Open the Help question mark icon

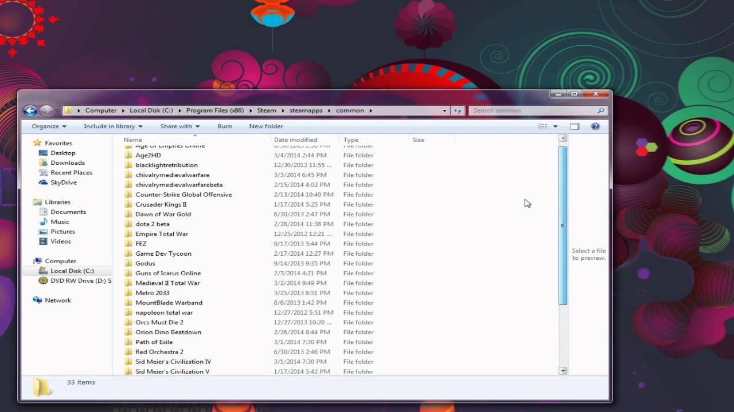[x=595, y=126]
